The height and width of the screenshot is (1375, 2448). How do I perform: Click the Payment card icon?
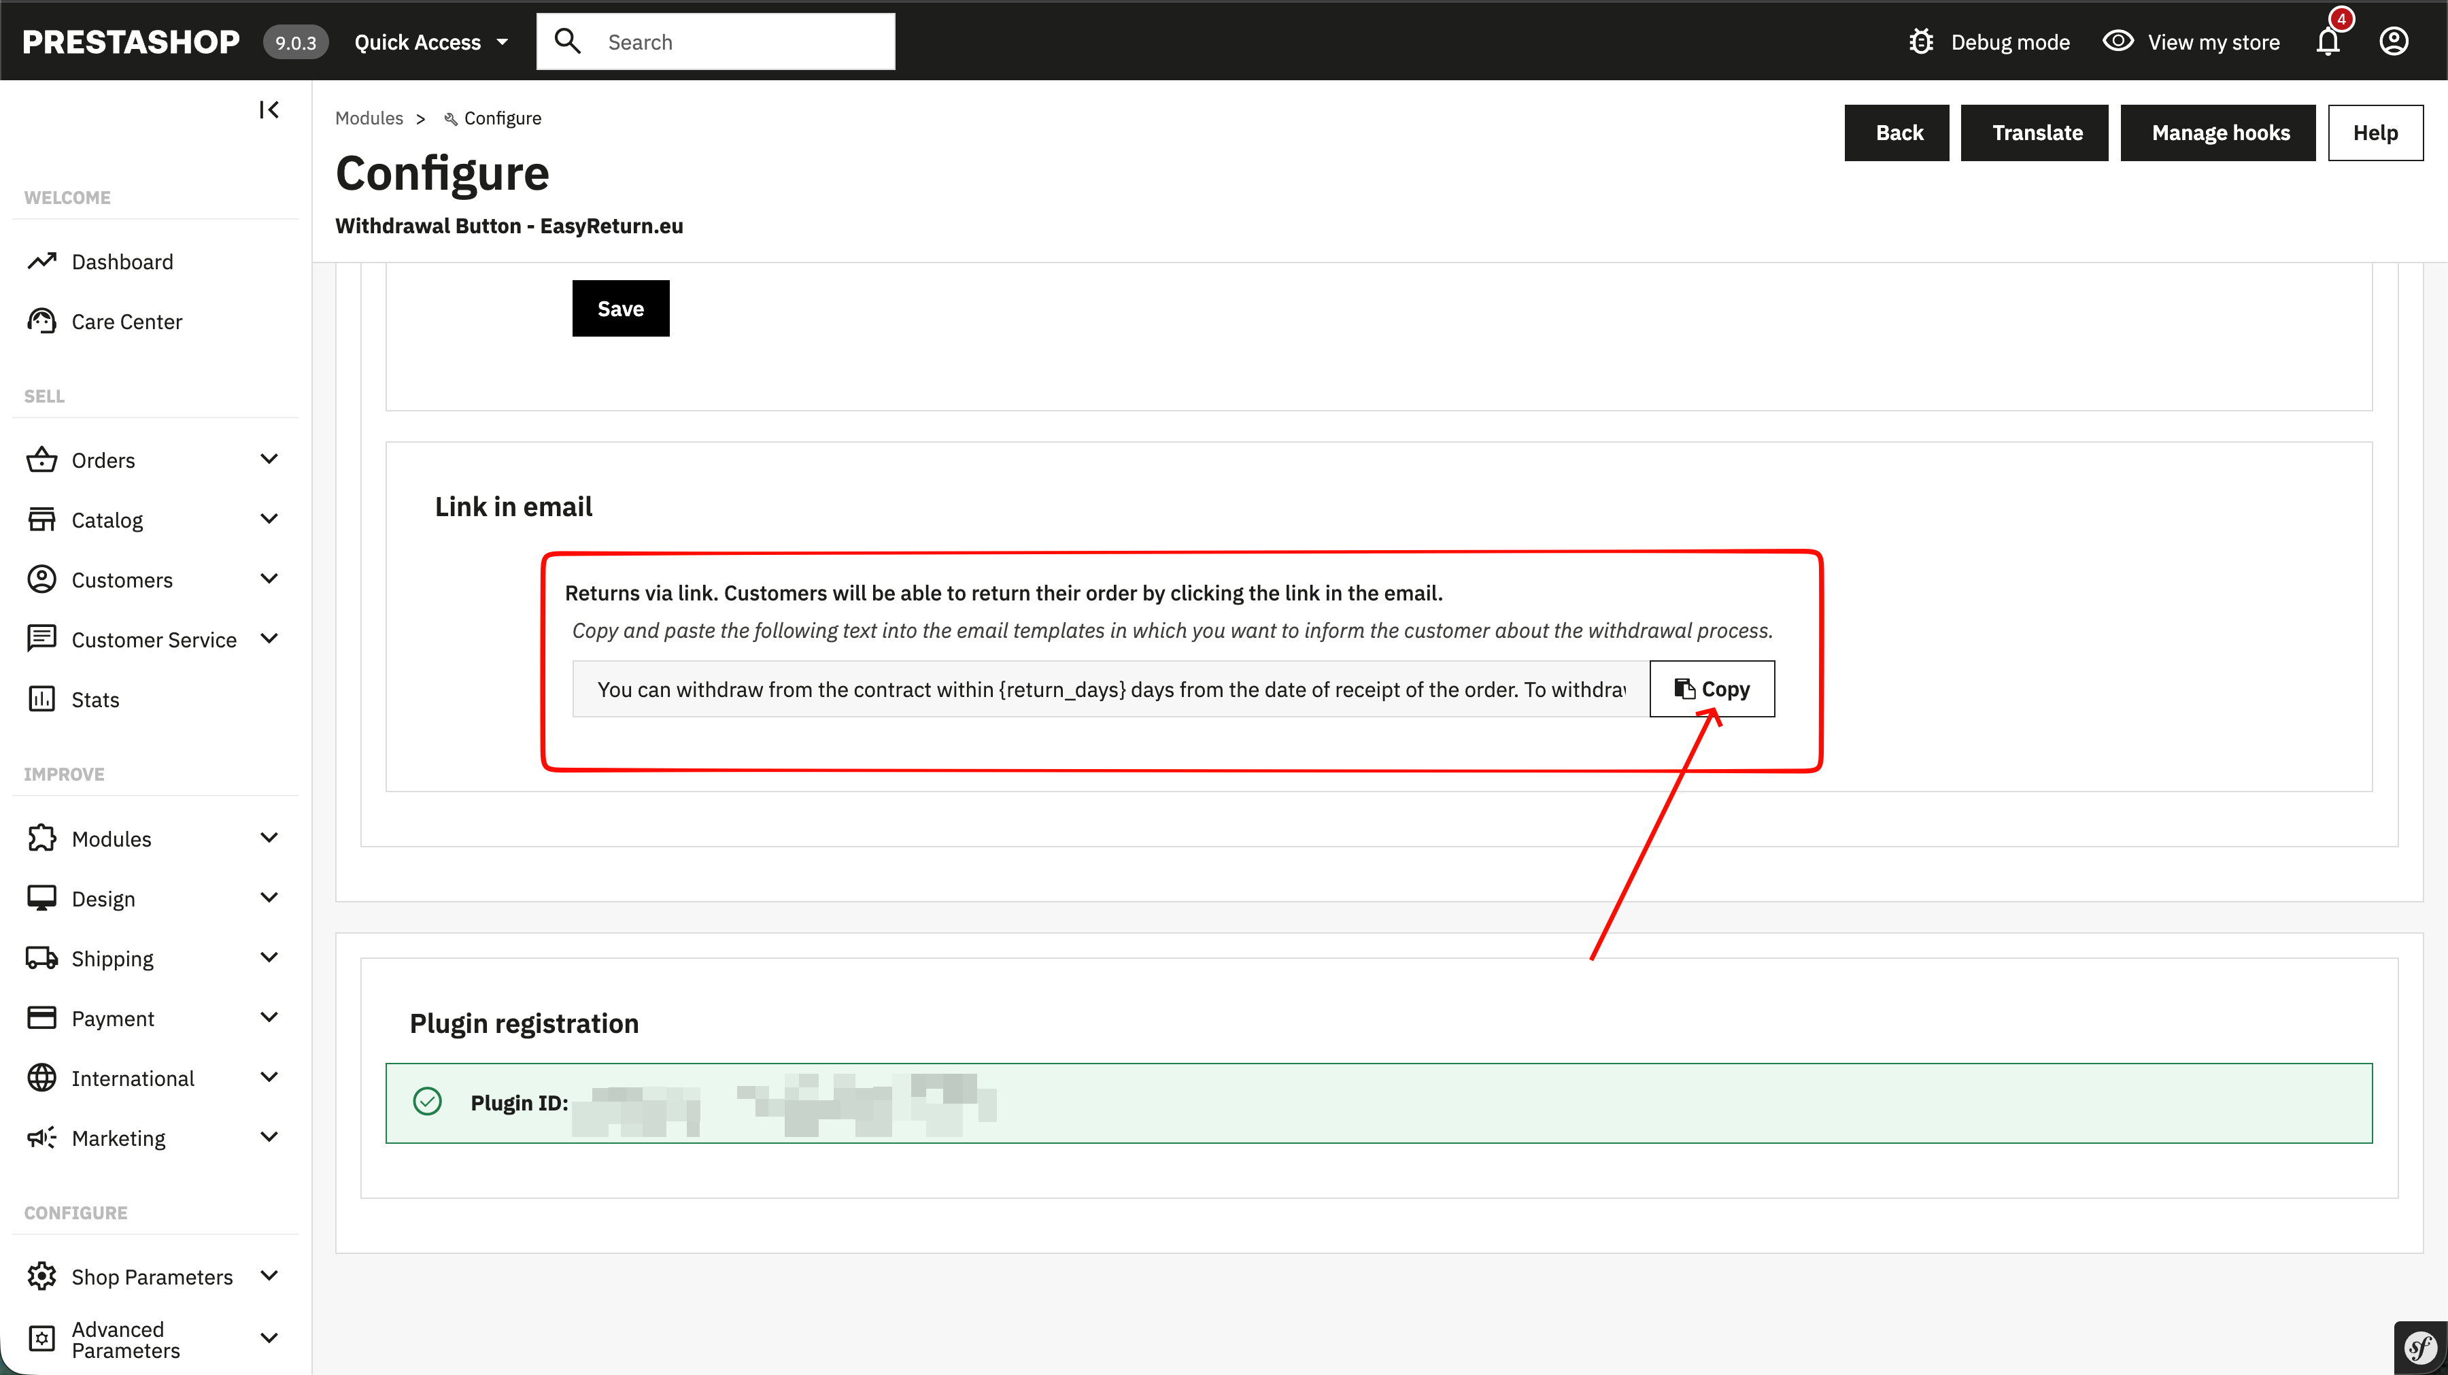pyautogui.click(x=41, y=1018)
